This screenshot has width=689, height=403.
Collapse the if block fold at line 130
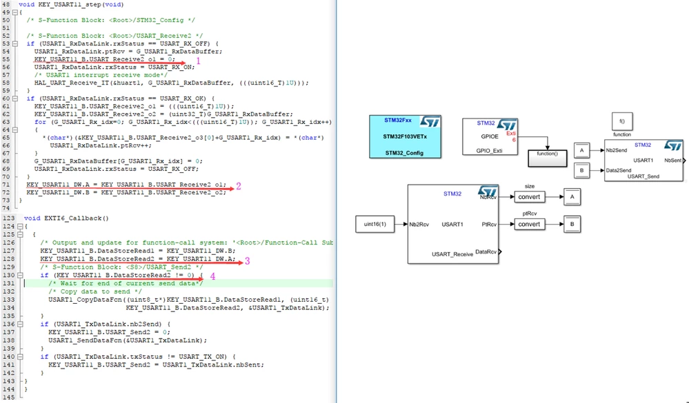(x=20, y=275)
